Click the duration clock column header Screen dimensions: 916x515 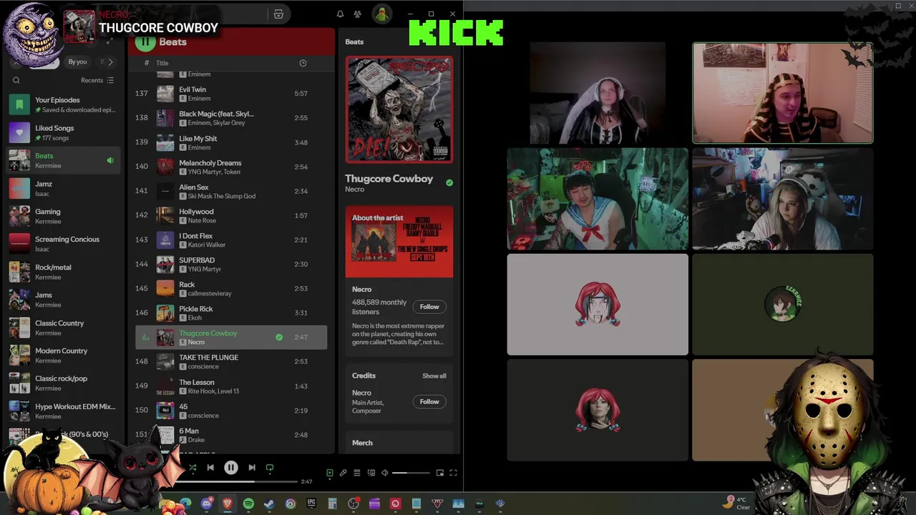303,63
